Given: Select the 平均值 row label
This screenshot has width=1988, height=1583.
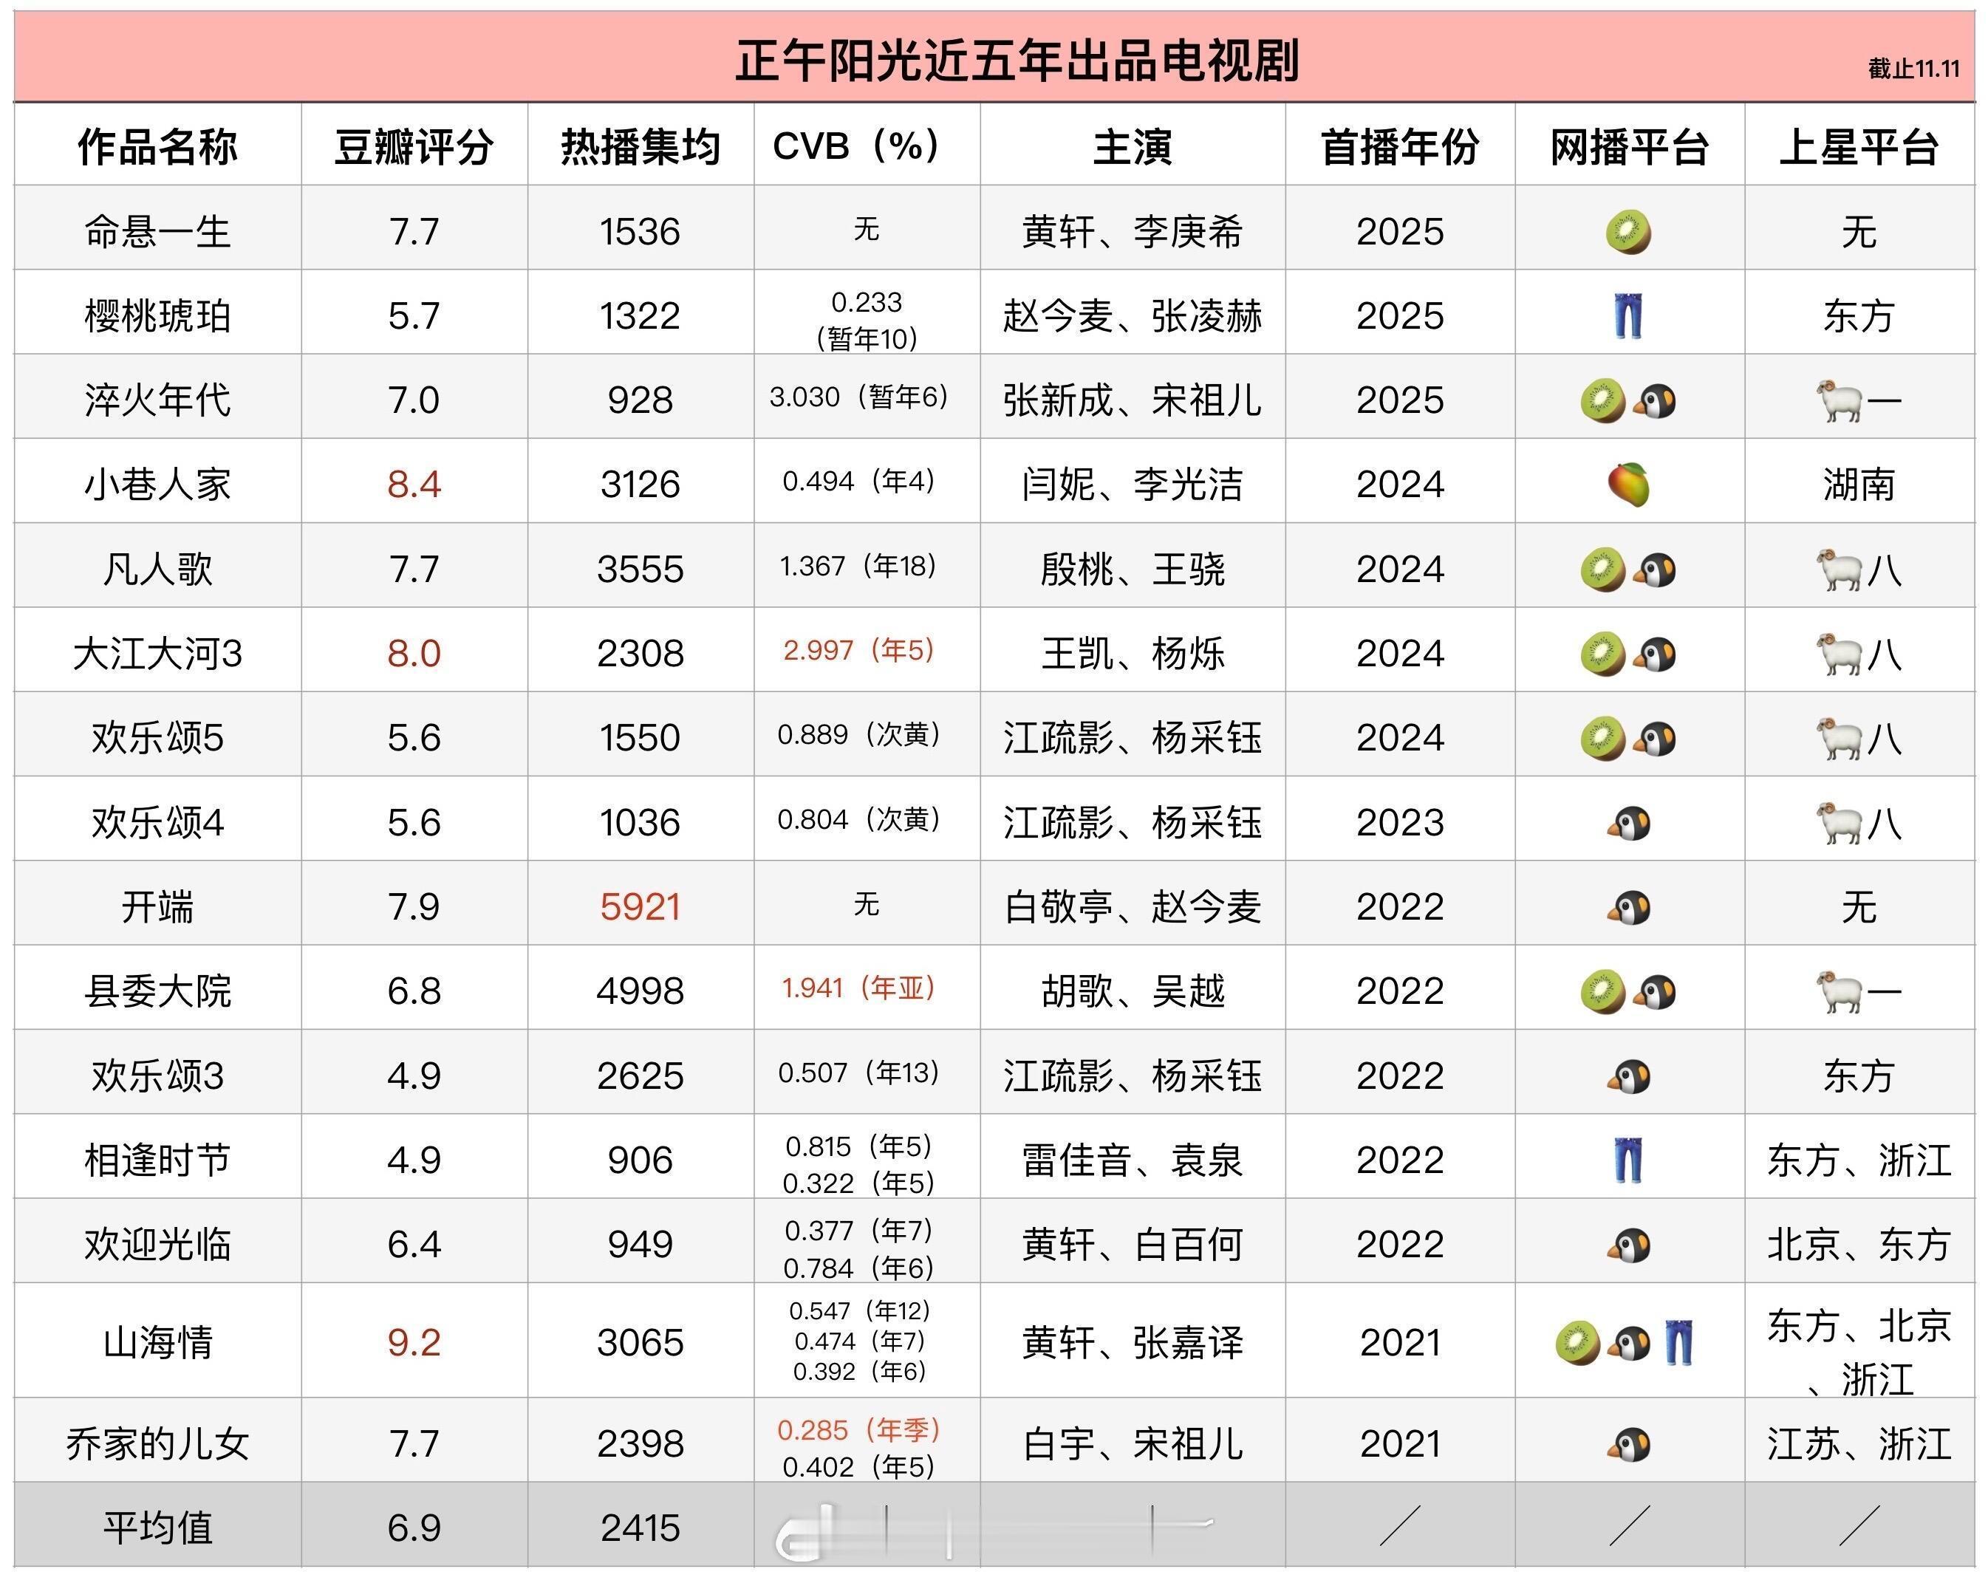Looking at the screenshot, I should [x=157, y=1528].
